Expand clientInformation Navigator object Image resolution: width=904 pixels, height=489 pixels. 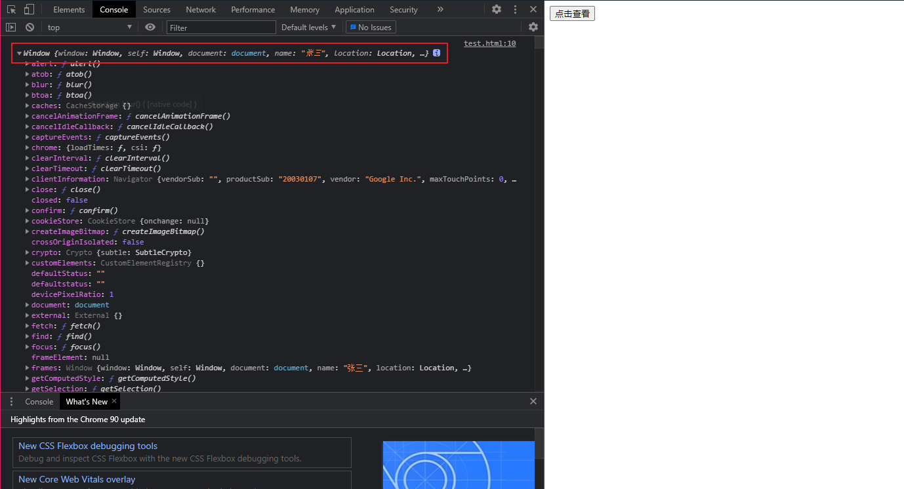click(x=28, y=179)
